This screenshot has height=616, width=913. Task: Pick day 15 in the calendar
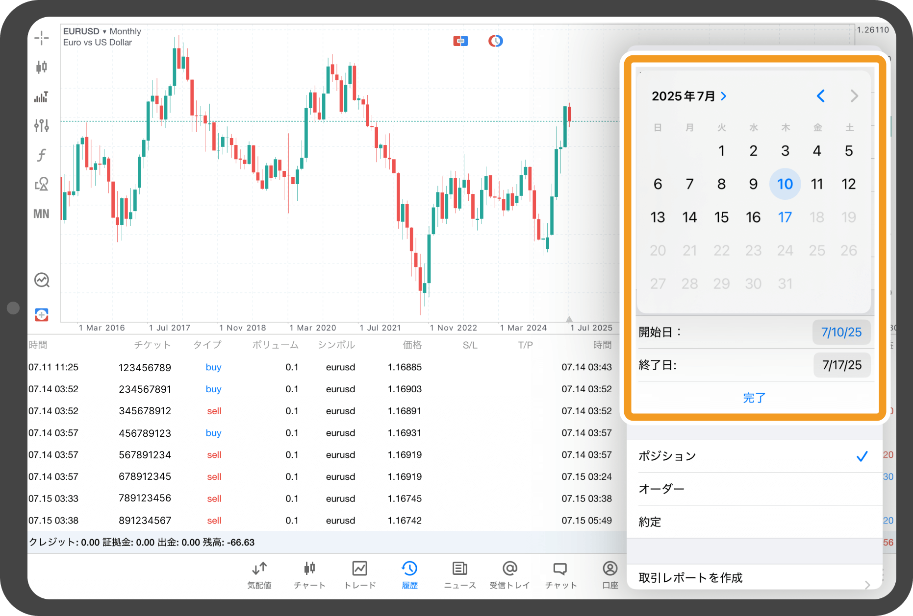721,217
